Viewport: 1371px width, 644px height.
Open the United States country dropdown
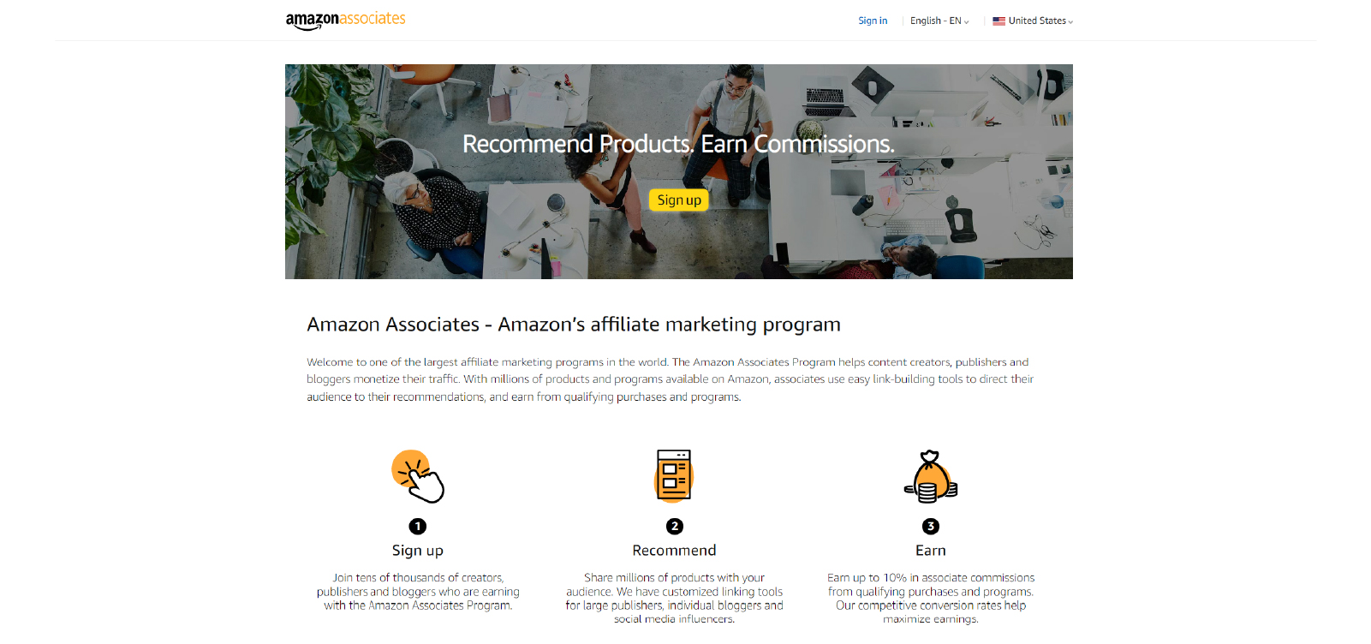pos(1033,21)
